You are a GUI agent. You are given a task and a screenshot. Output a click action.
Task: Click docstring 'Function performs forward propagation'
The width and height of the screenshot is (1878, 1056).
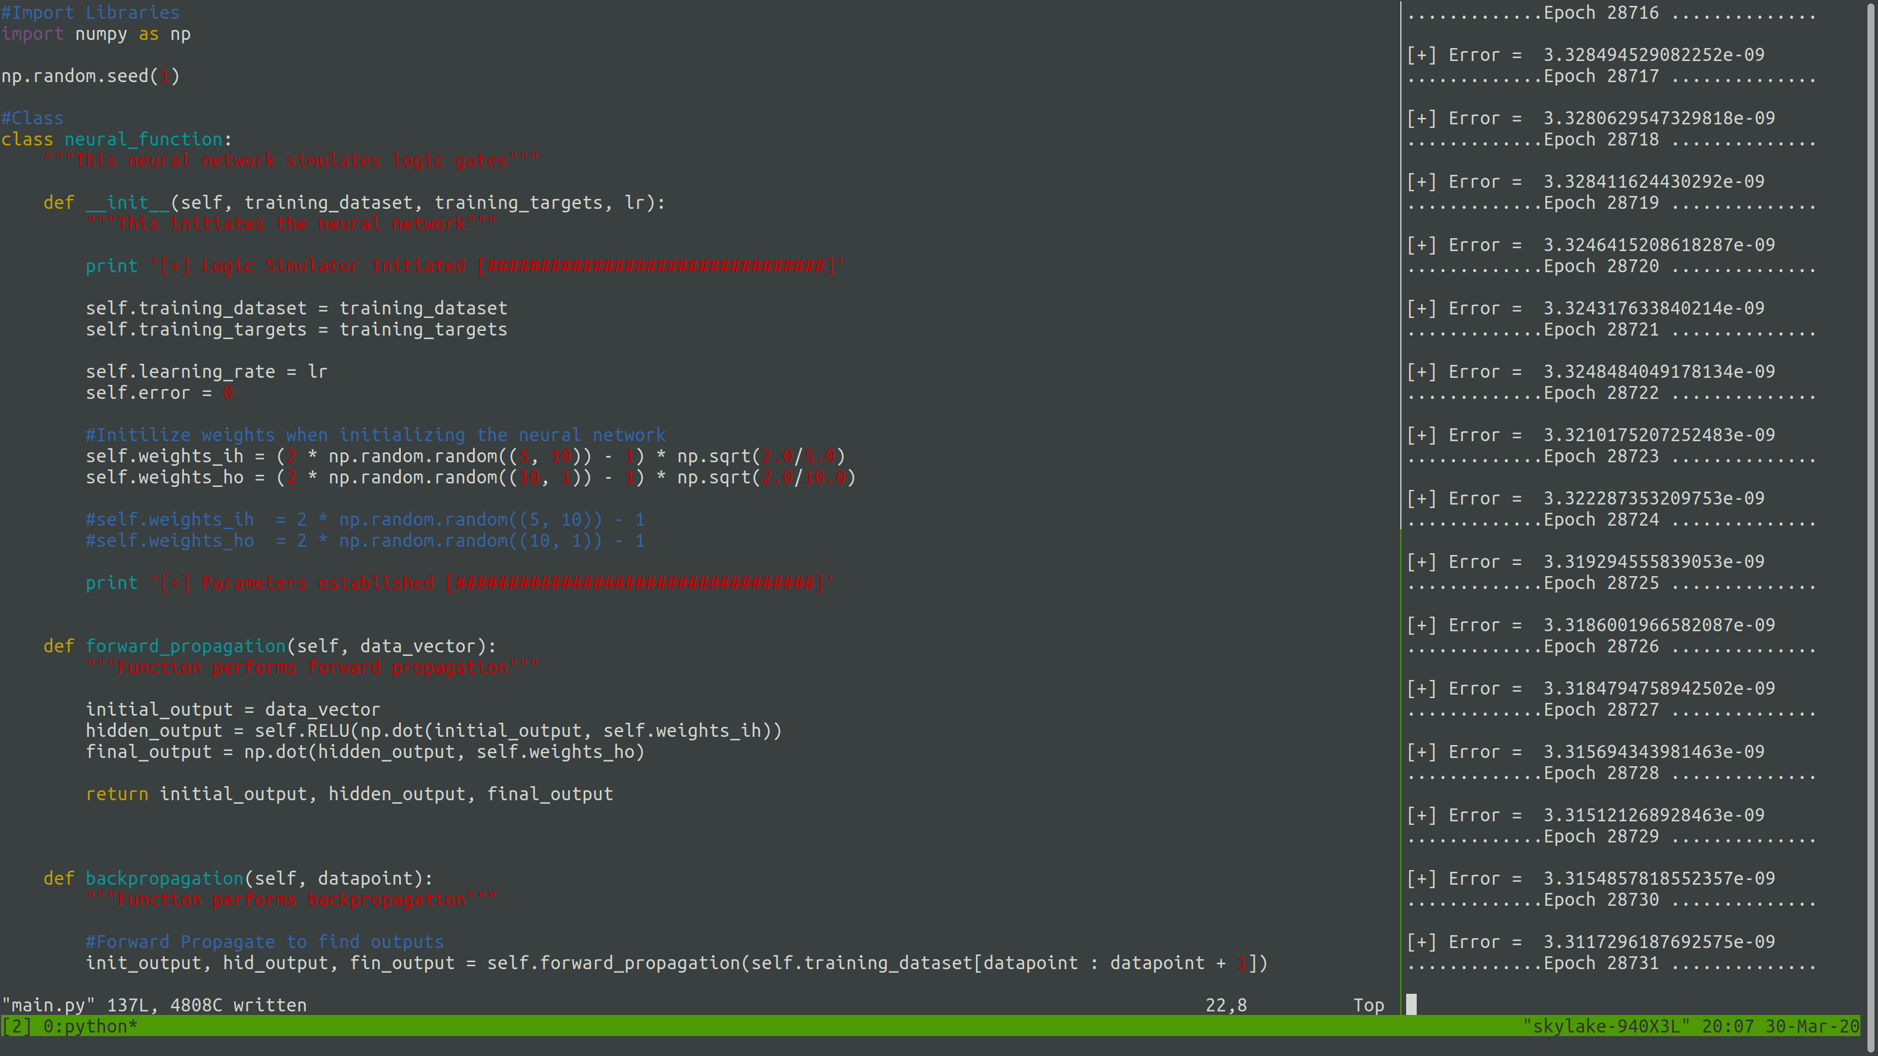pos(313,668)
